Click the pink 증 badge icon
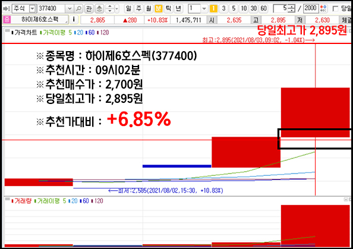 [7, 20]
